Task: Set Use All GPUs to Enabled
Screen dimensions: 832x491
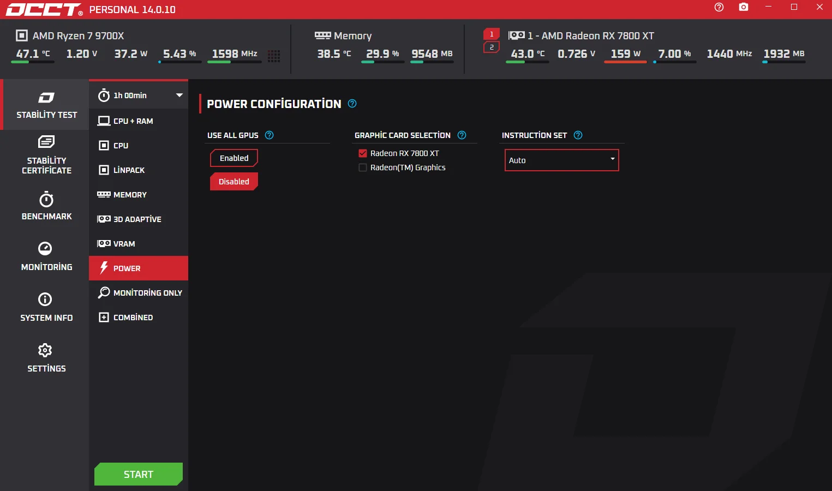Action: (x=234, y=158)
